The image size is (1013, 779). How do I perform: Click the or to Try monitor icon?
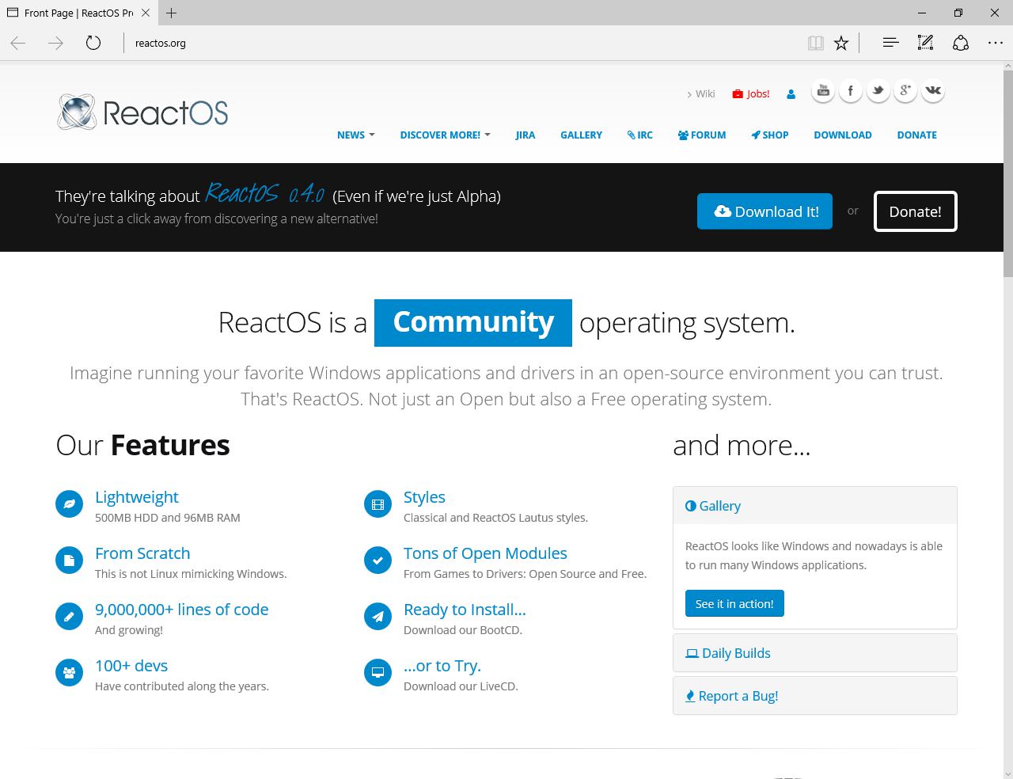point(378,672)
